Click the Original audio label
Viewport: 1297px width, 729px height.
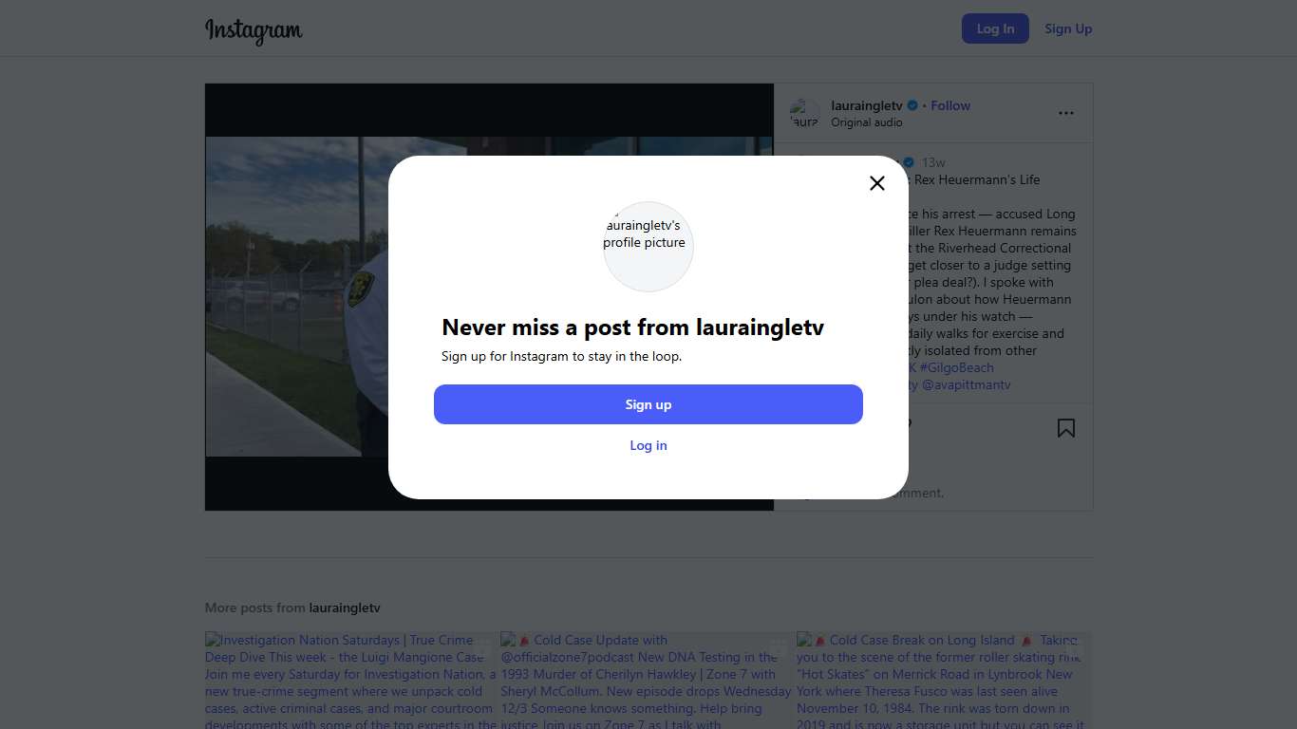866,122
